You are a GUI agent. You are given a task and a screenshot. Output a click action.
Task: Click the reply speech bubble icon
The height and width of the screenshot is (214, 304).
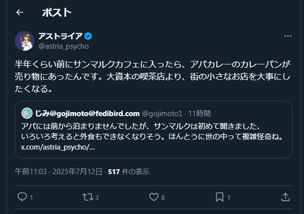pos(22,197)
